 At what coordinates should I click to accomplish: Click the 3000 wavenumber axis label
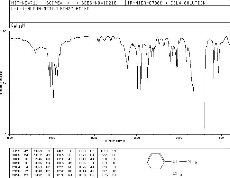click(52, 138)
